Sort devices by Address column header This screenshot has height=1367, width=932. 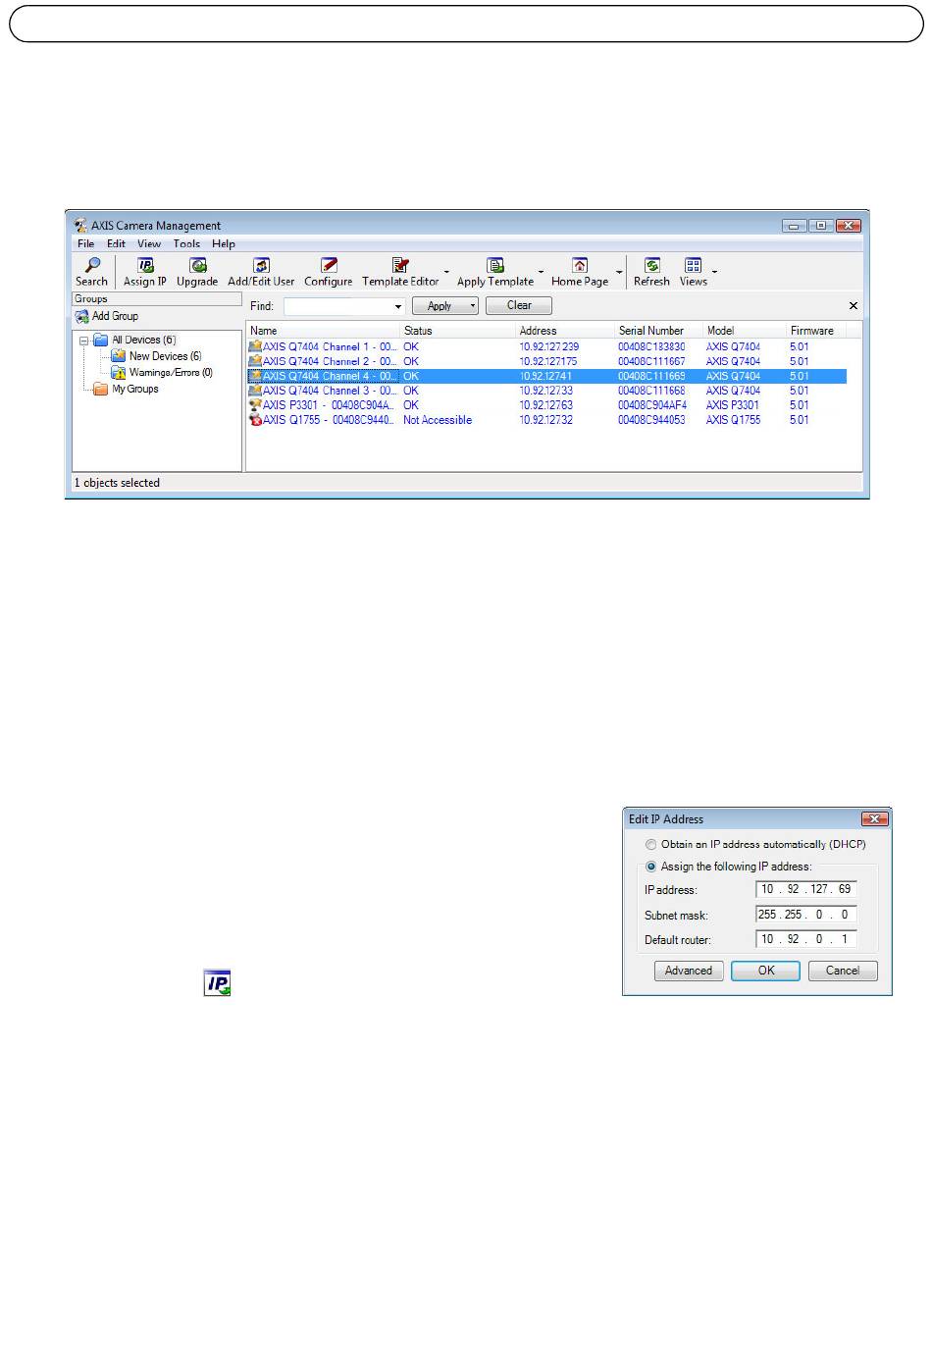tap(566, 331)
